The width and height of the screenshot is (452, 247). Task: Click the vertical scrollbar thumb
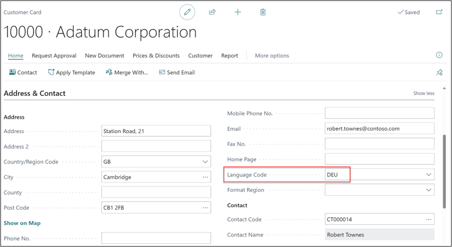444,172
